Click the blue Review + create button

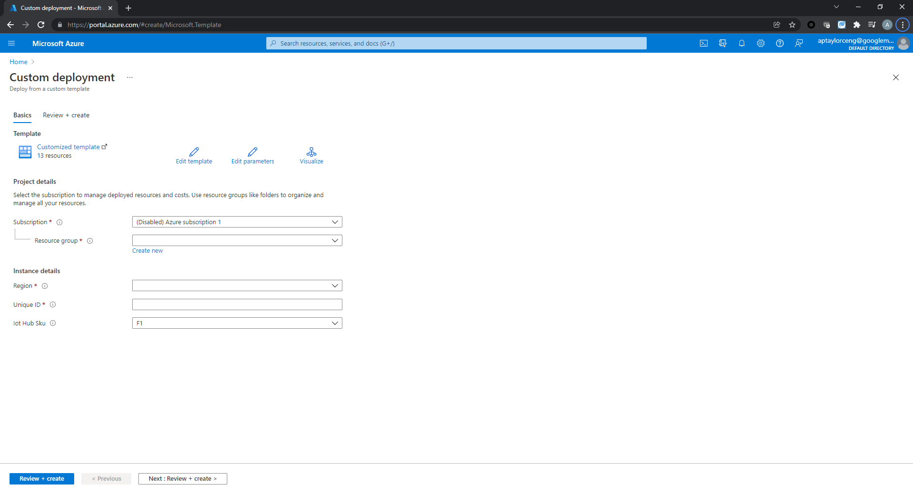[x=42, y=478]
